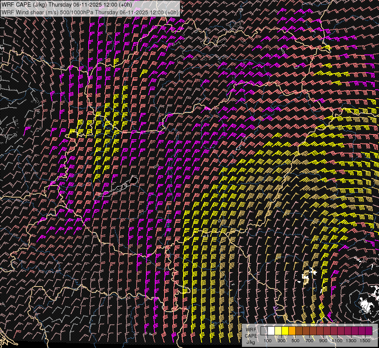Click the white swatch in the CAPE legend

pyautogui.click(x=271, y=331)
